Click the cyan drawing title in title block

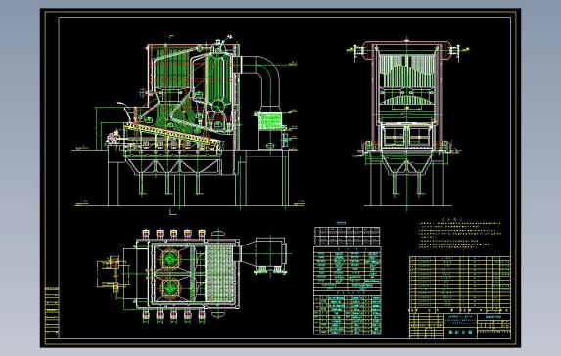coord(460,333)
